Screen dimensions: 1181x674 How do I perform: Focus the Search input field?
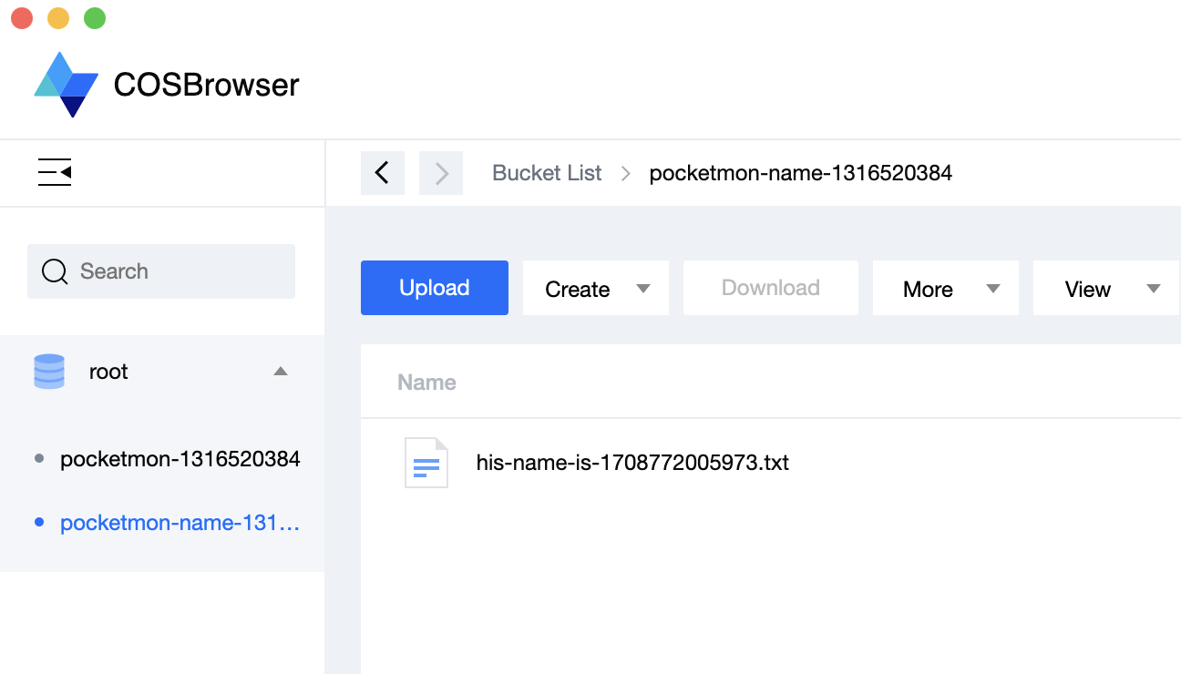(x=161, y=271)
